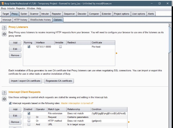
Task: Click the Operator column header
Action: [x=41, y=109]
